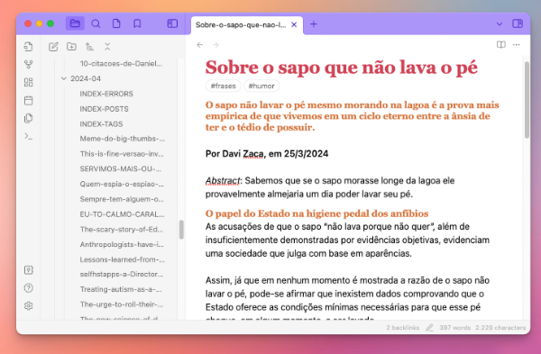541x354 pixels.
Task: Open the file explorer folder icon
Action: (x=75, y=23)
